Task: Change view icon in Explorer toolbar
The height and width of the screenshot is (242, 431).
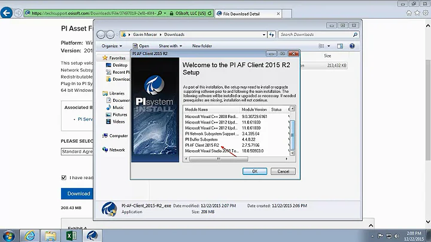Action: 321,46
